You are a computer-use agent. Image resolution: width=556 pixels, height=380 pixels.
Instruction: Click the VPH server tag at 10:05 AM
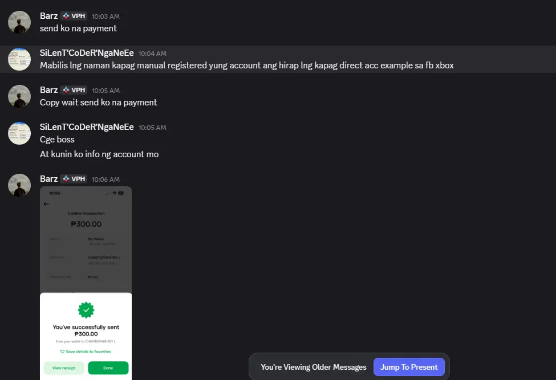[x=74, y=90]
